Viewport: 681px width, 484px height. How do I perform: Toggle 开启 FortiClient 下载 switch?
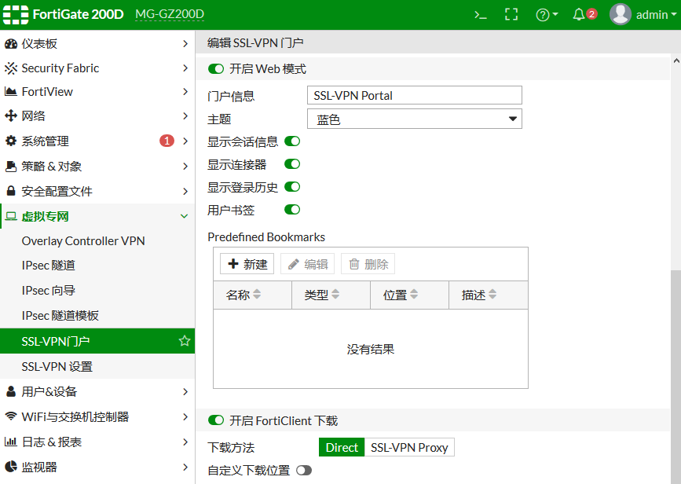(216, 420)
